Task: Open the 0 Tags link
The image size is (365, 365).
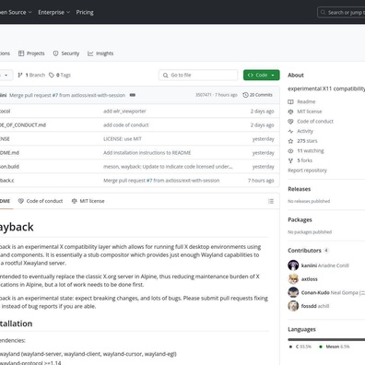Action: click(60, 75)
